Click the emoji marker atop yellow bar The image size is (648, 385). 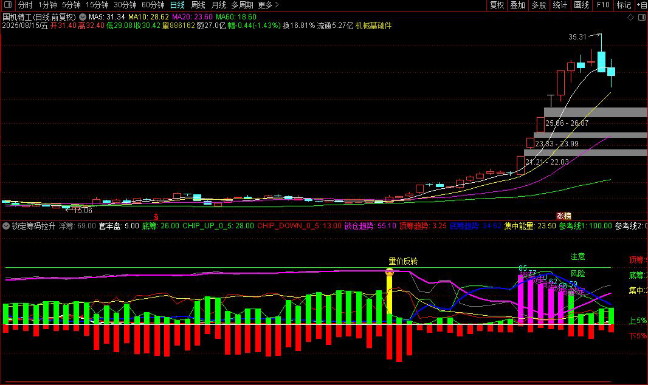point(389,272)
